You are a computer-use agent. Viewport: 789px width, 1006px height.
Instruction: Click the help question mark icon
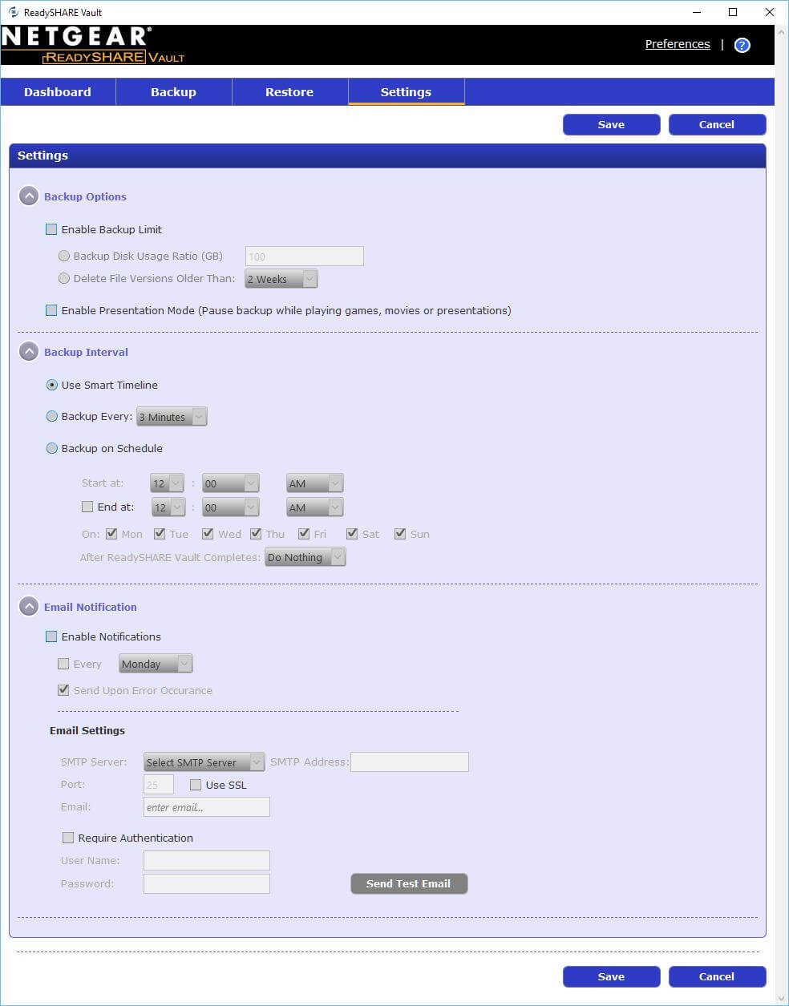tap(742, 45)
